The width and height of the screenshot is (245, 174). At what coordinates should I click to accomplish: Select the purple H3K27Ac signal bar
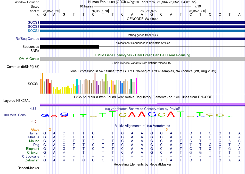(x=142, y=105)
